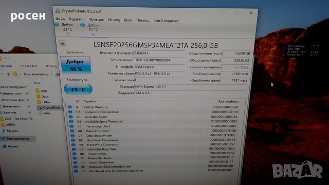Click the NVM Express interface field
Viewport: 329px width, 185px height.
159,67
